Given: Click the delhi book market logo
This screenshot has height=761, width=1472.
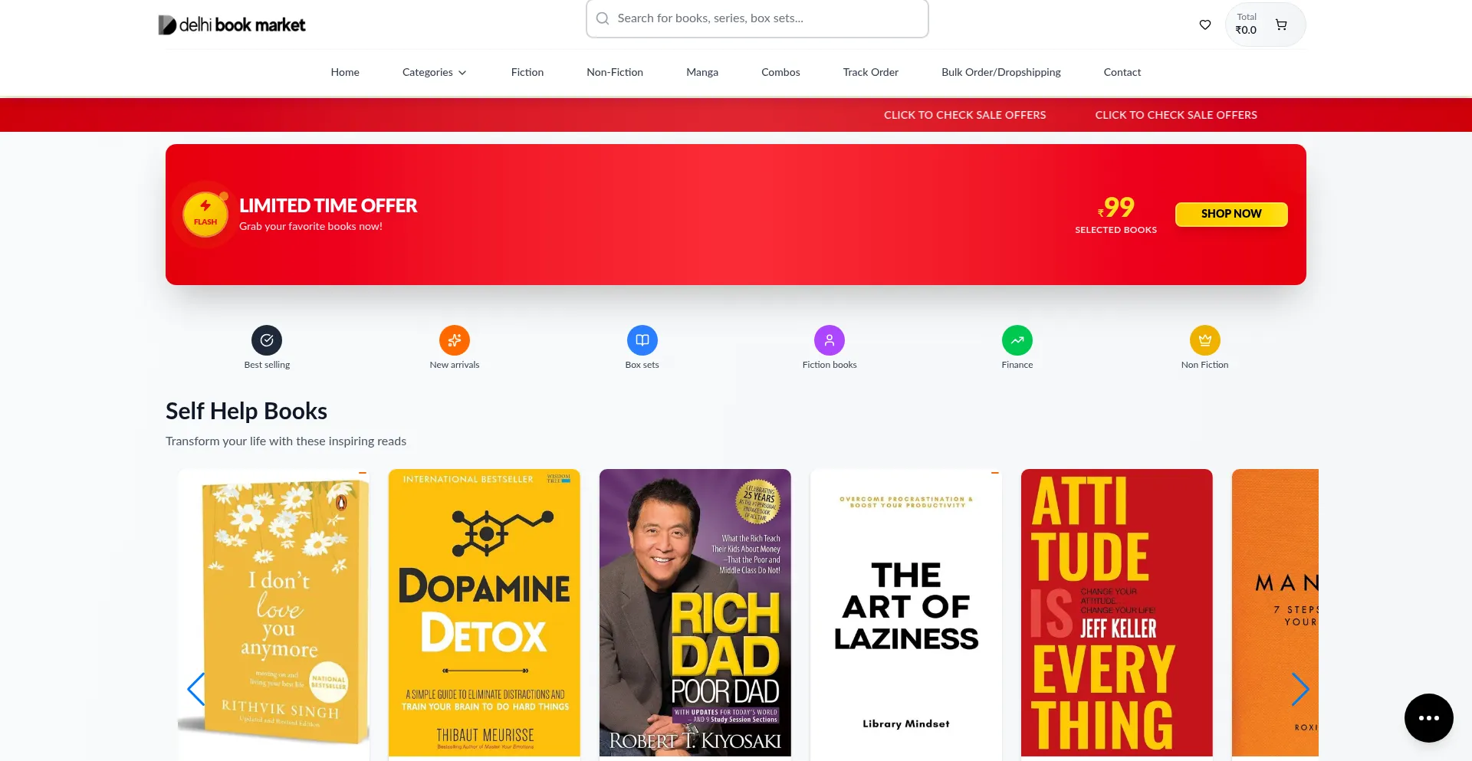Looking at the screenshot, I should point(232,25).
